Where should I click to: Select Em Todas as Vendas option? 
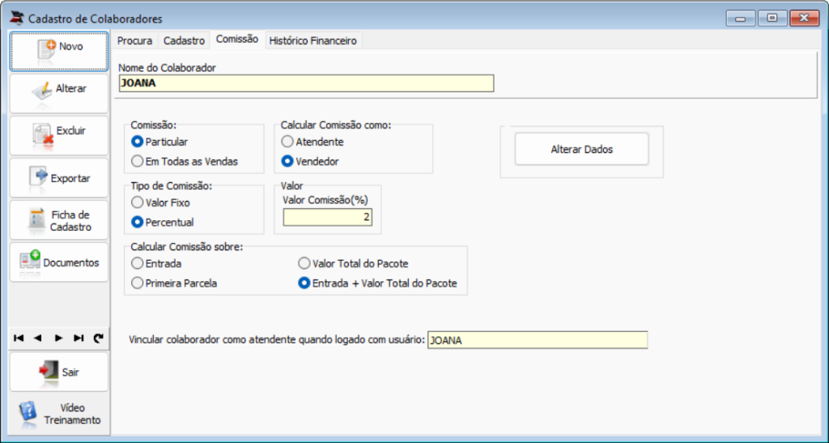185,161
